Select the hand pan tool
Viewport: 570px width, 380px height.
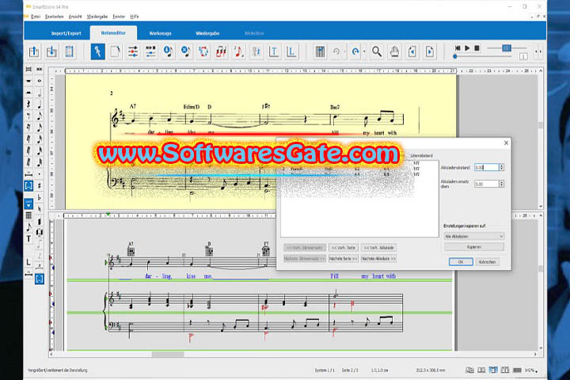pos(394,51)
